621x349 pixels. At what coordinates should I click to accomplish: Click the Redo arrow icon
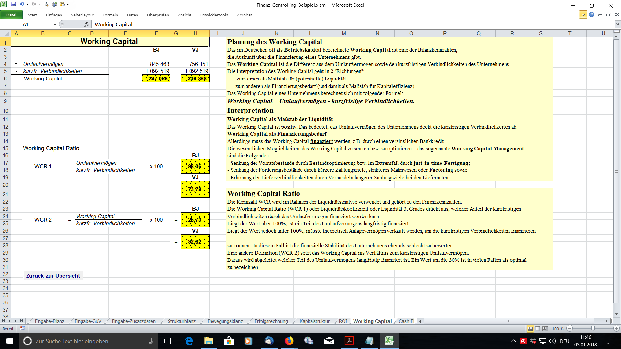tap(34, 5)
